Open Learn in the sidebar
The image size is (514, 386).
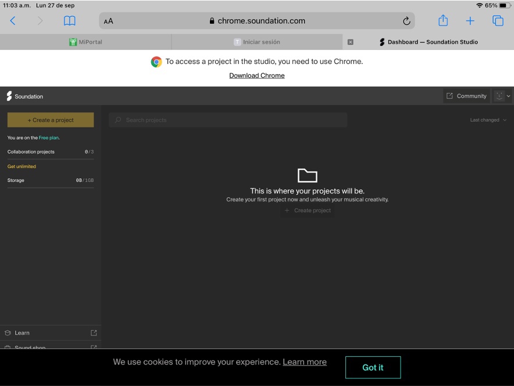pos(22,333)
